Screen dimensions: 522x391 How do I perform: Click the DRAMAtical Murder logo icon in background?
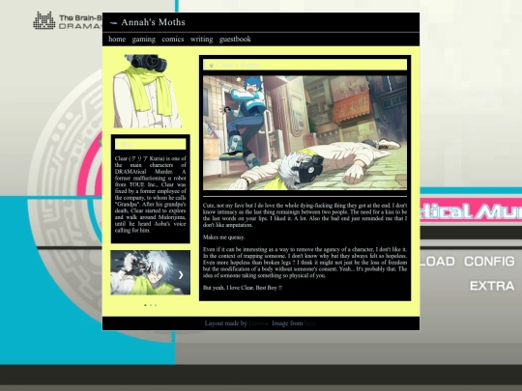(x=44, y=20)
